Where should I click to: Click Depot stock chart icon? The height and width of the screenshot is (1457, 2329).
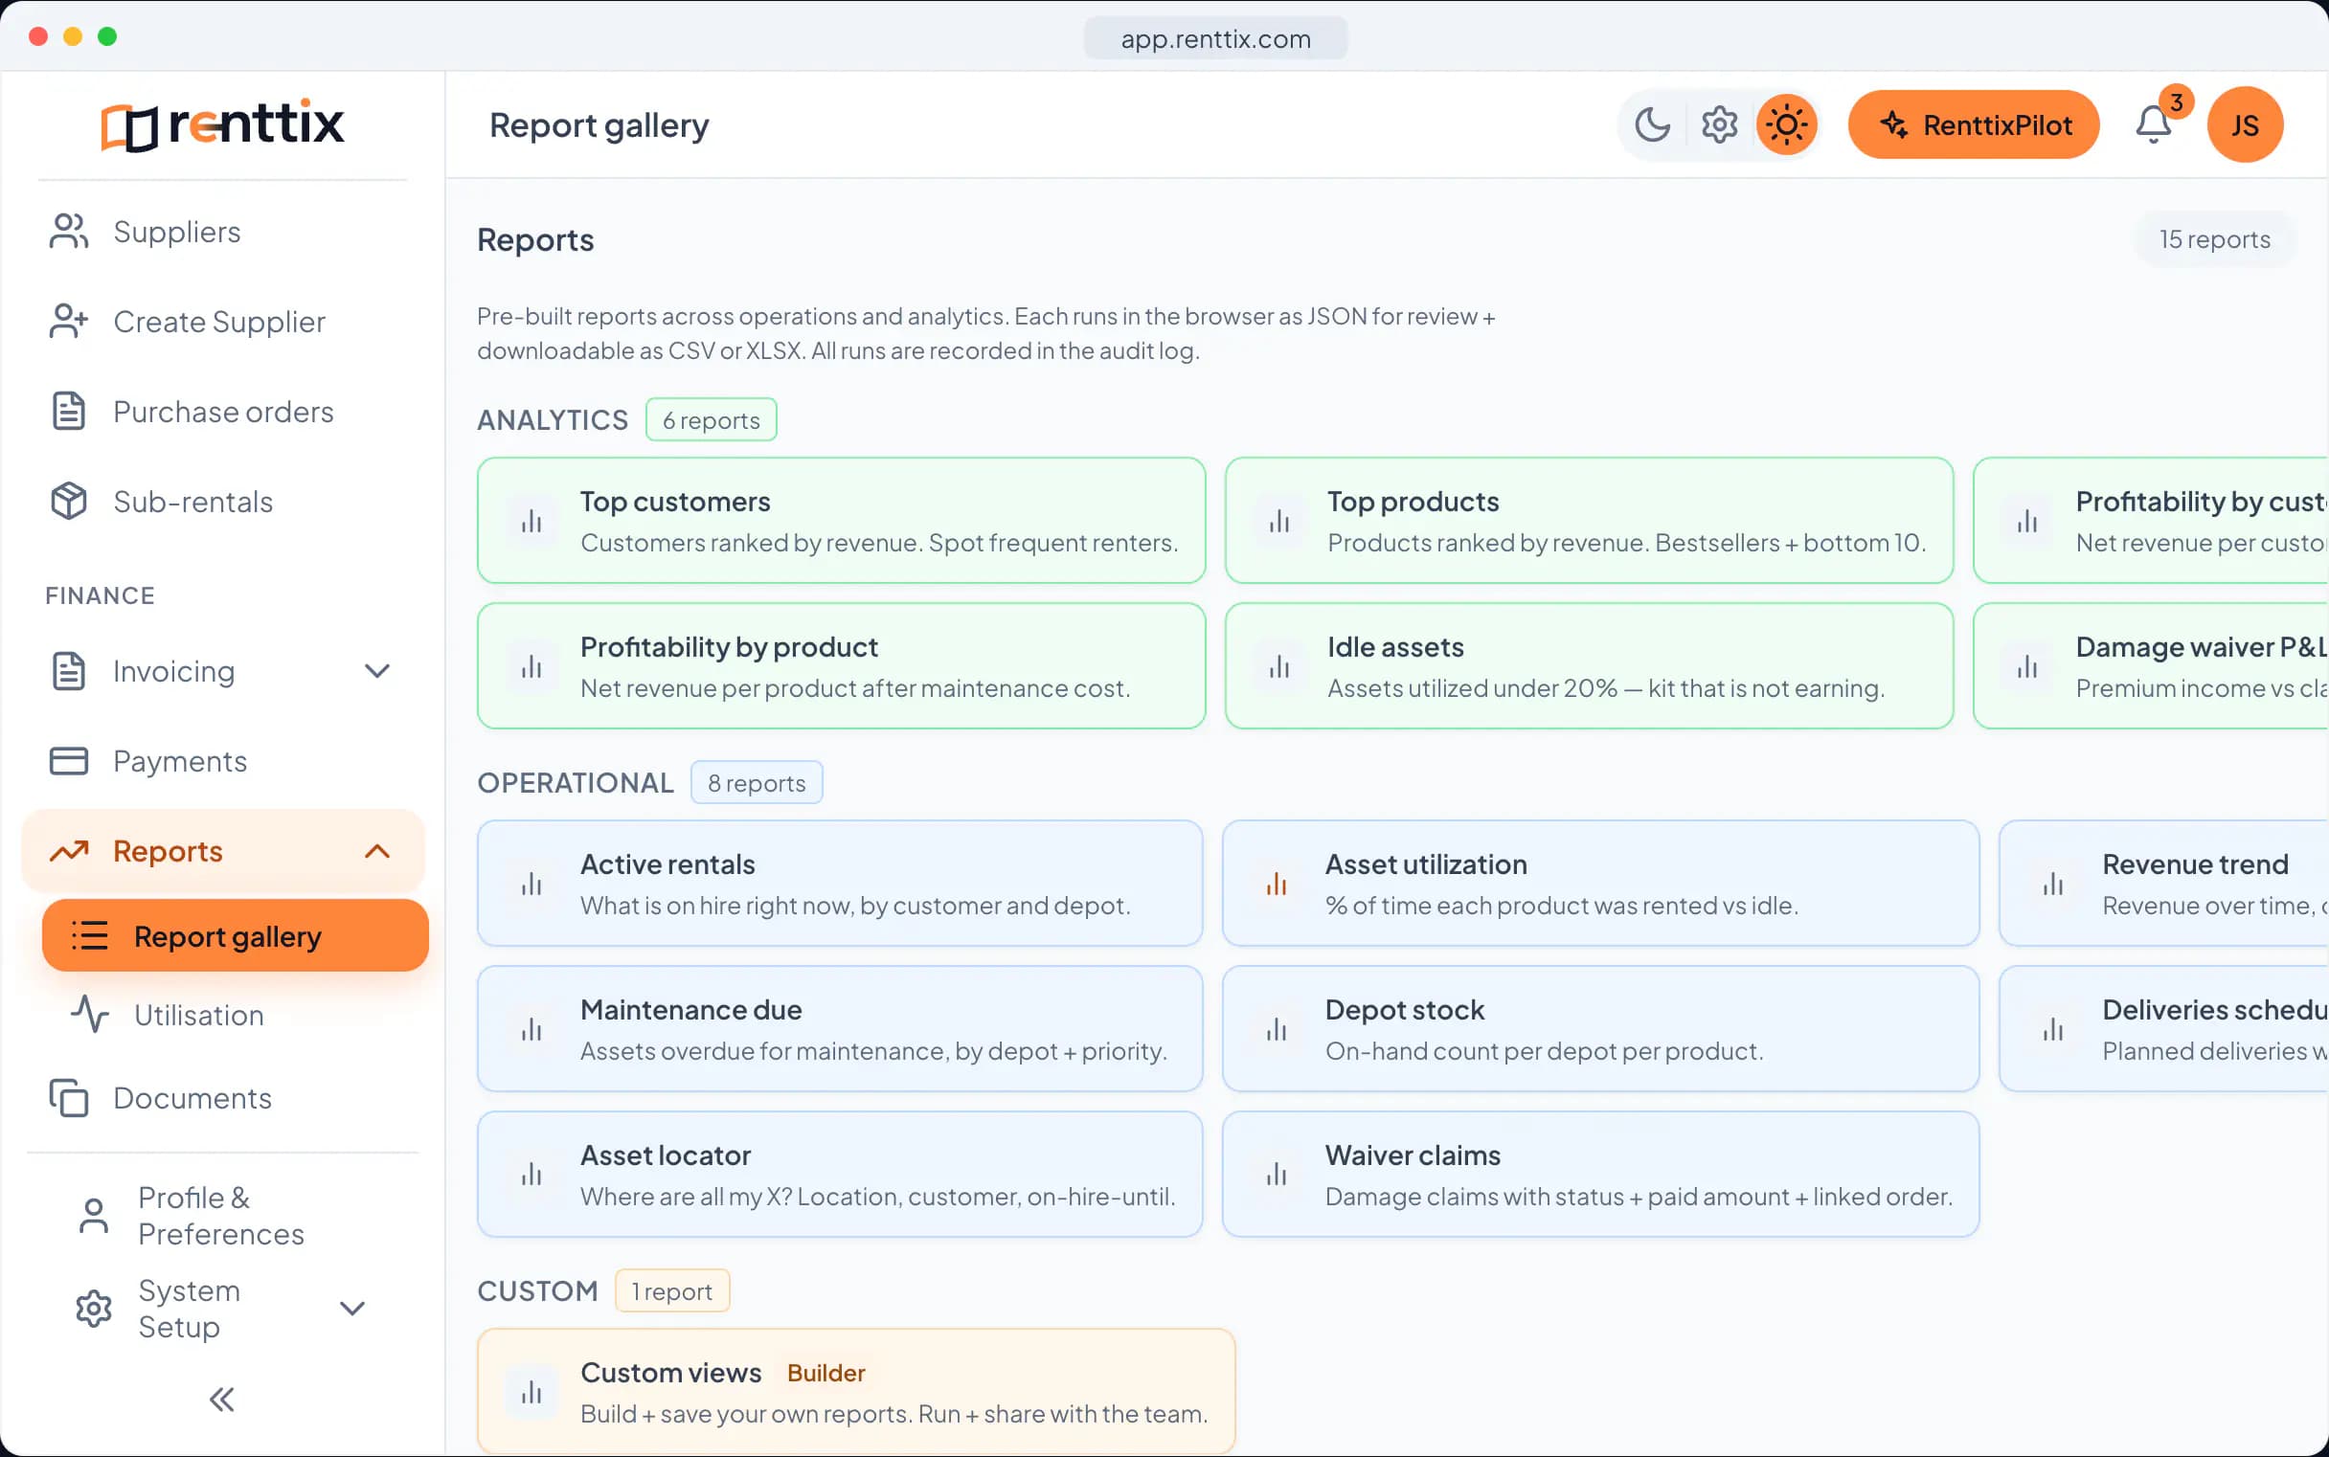(1277, 1029)
